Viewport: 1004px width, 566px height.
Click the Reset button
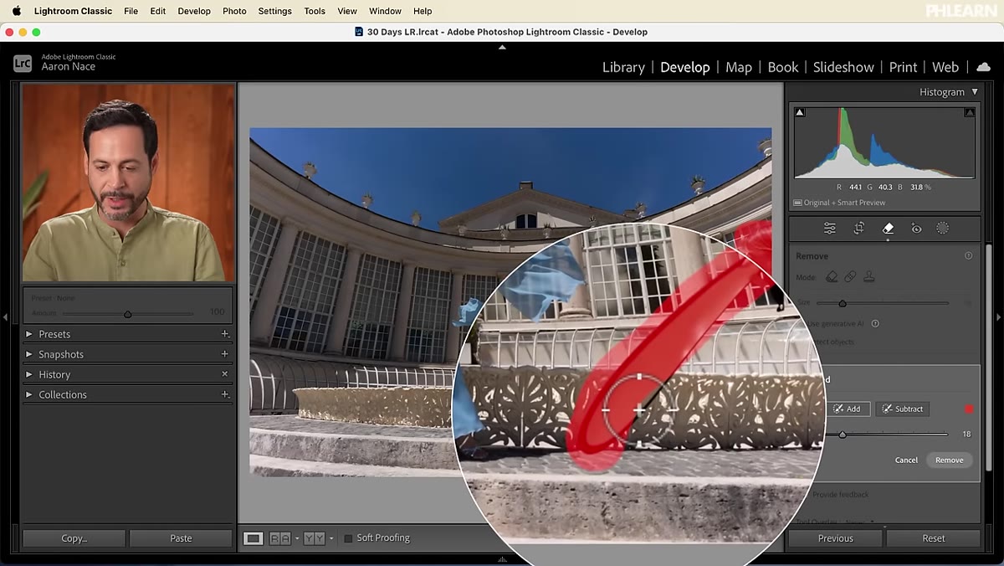[933, 538]
